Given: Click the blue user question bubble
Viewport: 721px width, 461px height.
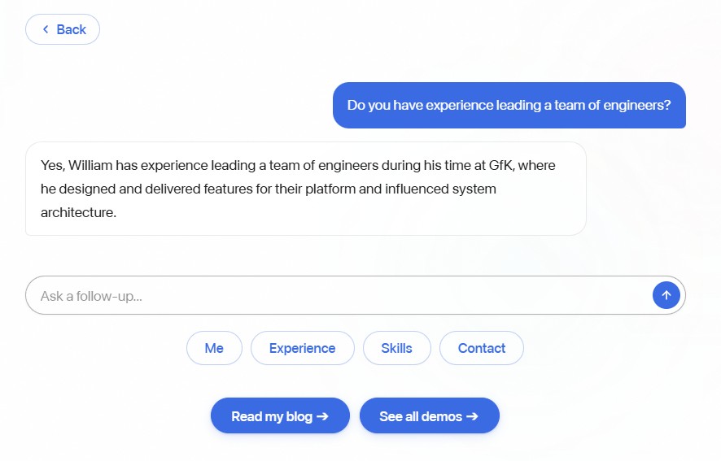Looking at the screenshot, I should (509, 105).
